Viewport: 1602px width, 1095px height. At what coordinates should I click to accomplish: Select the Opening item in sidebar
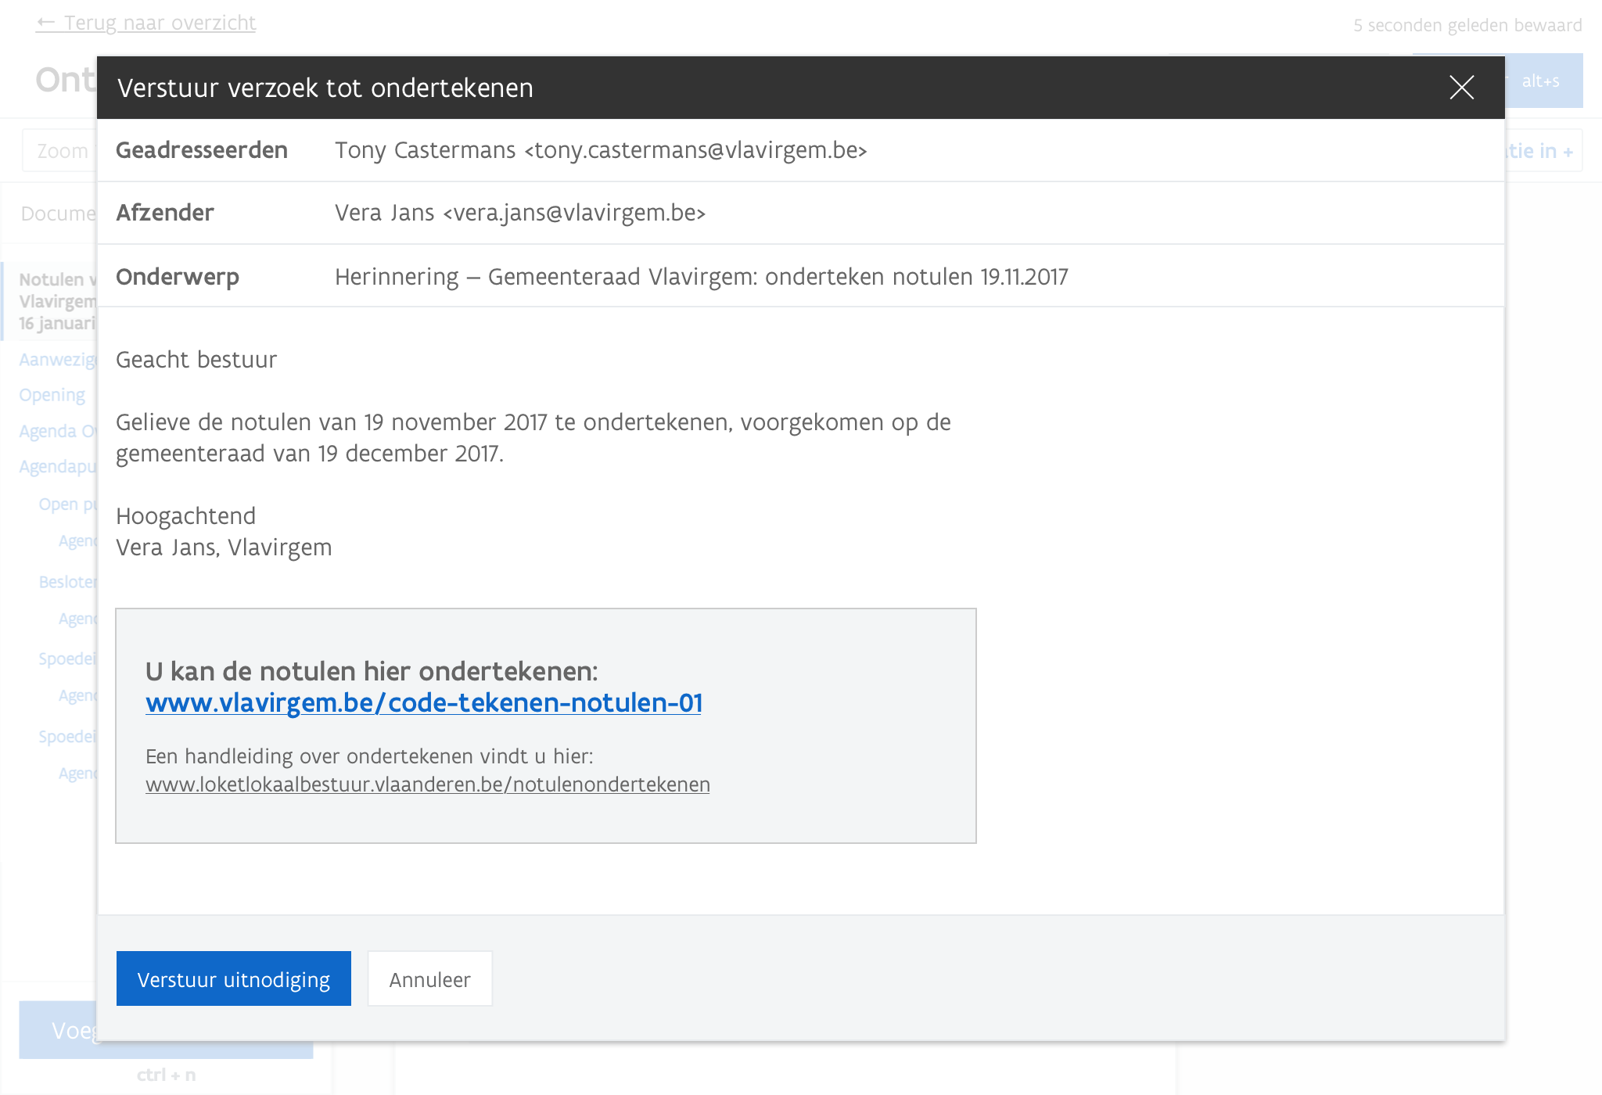(x=52, y=395)
